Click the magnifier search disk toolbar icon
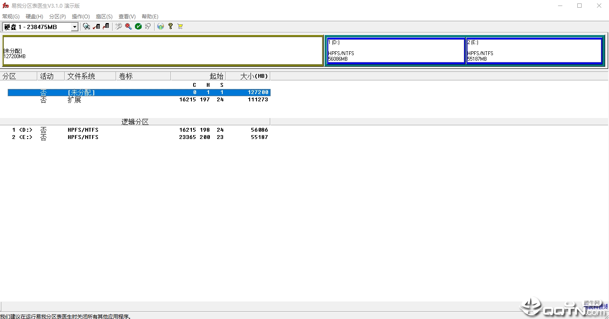Viewport: 609px width, 319px height. pos(87,27)
